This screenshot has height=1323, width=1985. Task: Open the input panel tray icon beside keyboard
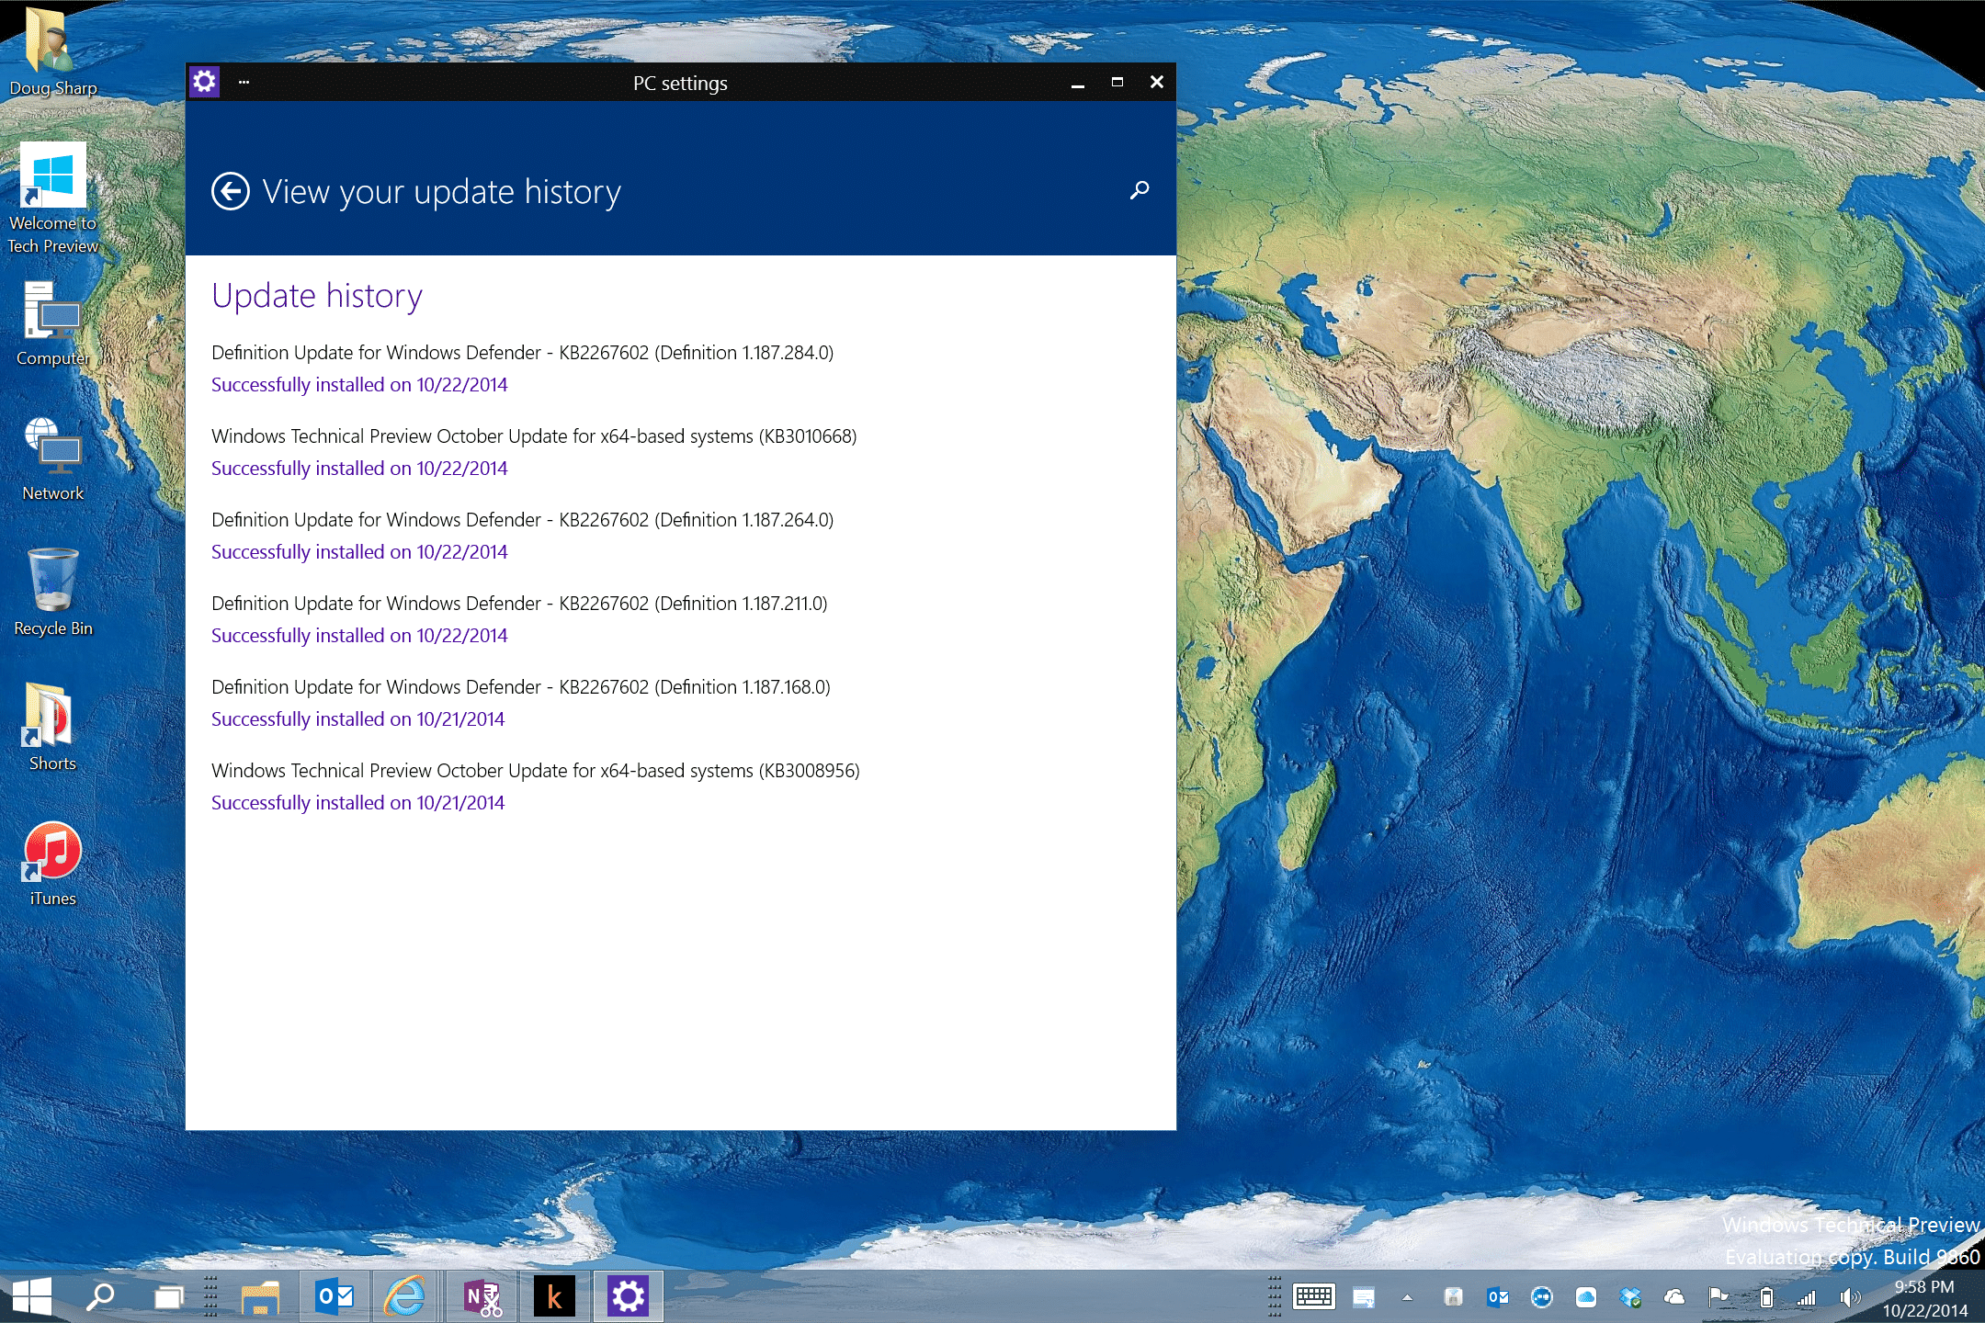(1364, 1297)
